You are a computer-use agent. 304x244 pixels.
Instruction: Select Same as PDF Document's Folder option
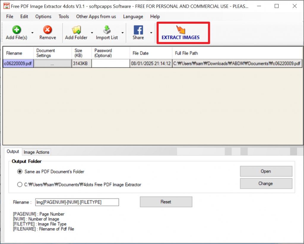51,172
